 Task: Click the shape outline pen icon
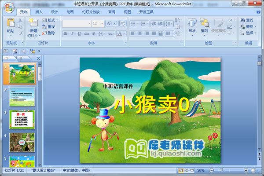tap(230, 26)
